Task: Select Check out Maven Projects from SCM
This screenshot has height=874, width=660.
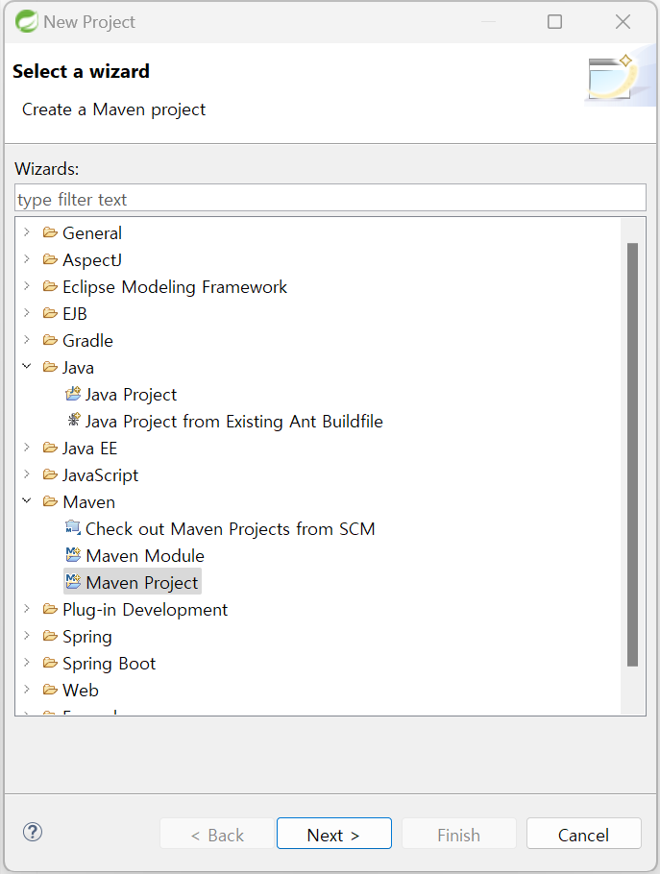Action: click(x=231, y=529)
